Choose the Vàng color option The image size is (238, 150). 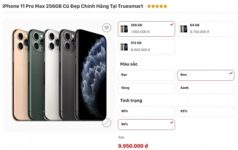pos(146,88)
